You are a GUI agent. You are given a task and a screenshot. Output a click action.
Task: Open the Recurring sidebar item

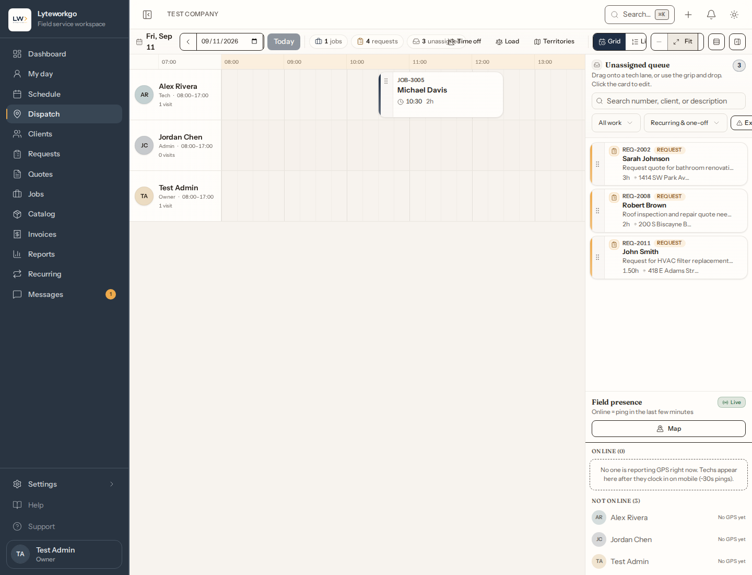pyautogui.click(x=64, y=274)
